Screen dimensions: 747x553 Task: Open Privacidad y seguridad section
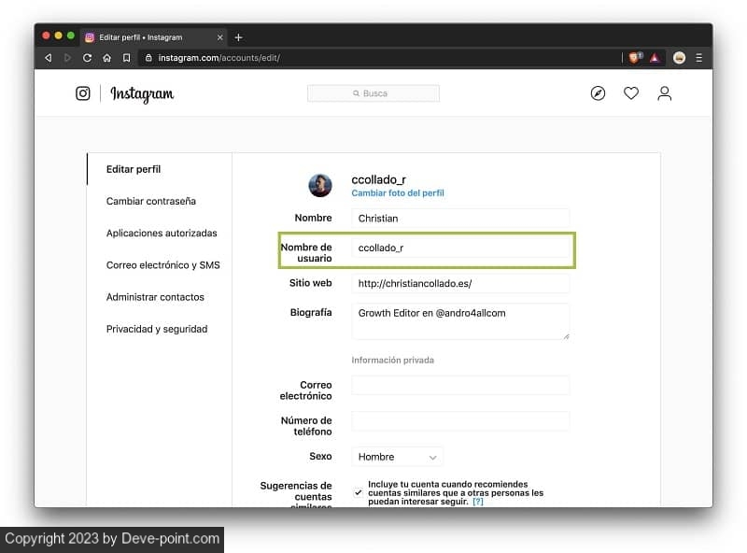click(157, 329)
